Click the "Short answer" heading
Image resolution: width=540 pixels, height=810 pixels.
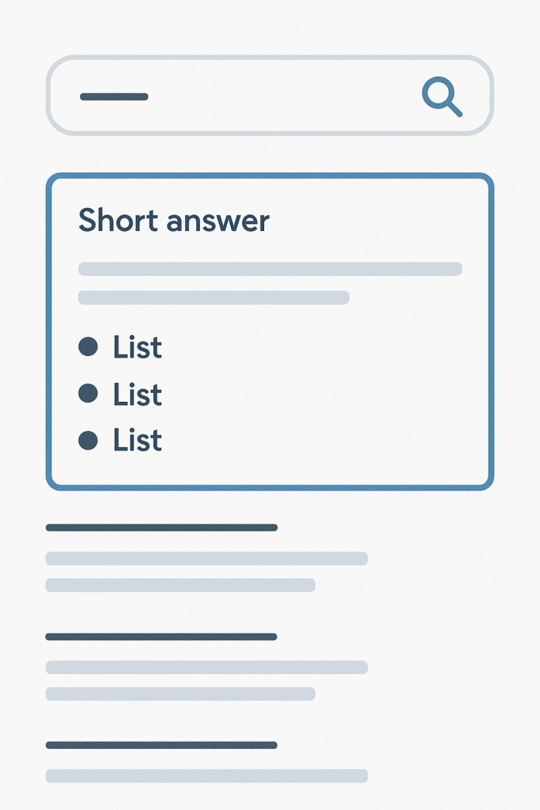pyautogui.click(x=174, y=220)
